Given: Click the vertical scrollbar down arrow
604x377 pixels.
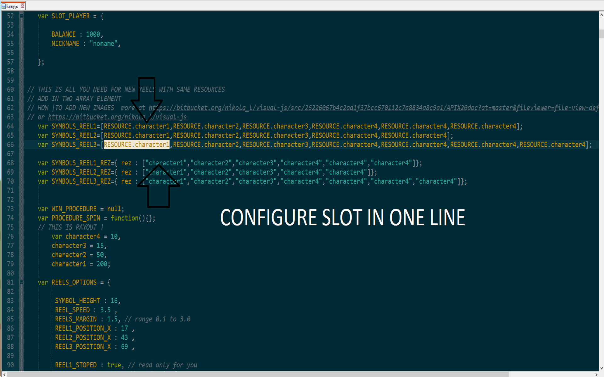Looking at the screenshot, I should (x=601, y=368).
